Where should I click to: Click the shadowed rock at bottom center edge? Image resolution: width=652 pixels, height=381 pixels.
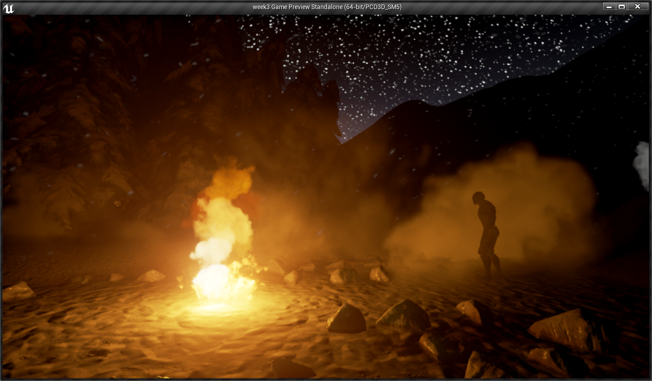pos(293,369)
